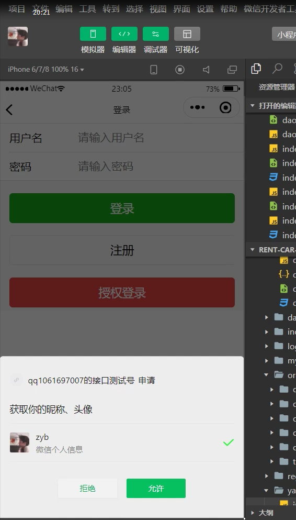This screenshot has height=520, width=296.
Task: Click the red 授权登录 button
Action: coord(122,293)
